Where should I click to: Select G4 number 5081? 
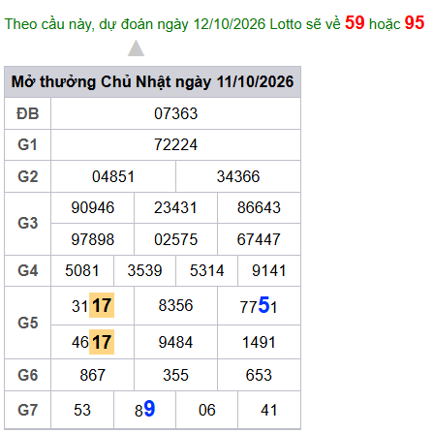pos(82,270)
